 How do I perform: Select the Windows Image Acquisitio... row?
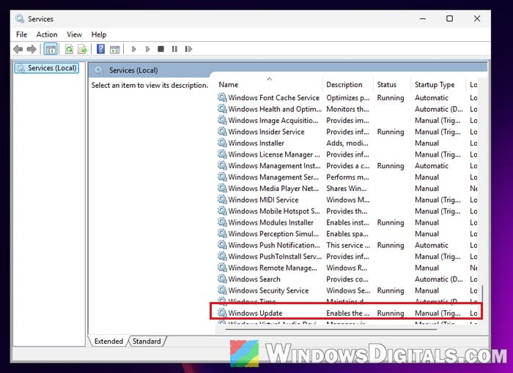347,121
